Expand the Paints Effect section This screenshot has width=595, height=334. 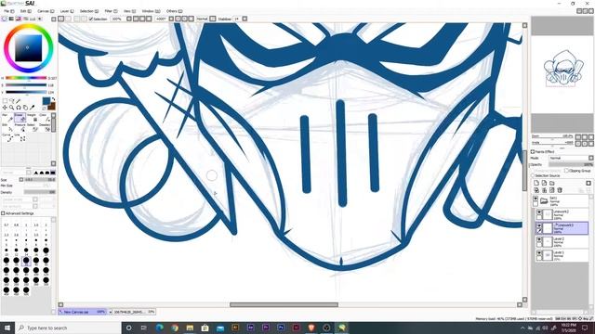tap(533, 151)
